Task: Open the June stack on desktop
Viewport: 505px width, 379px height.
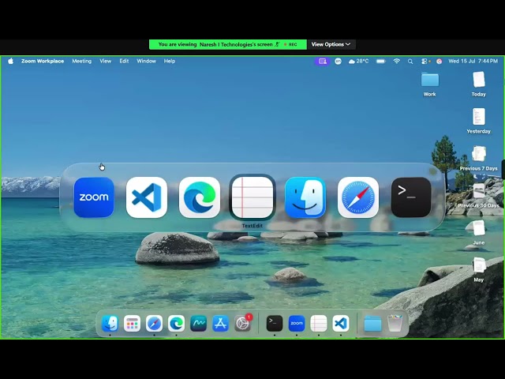Action: (479, 232)
